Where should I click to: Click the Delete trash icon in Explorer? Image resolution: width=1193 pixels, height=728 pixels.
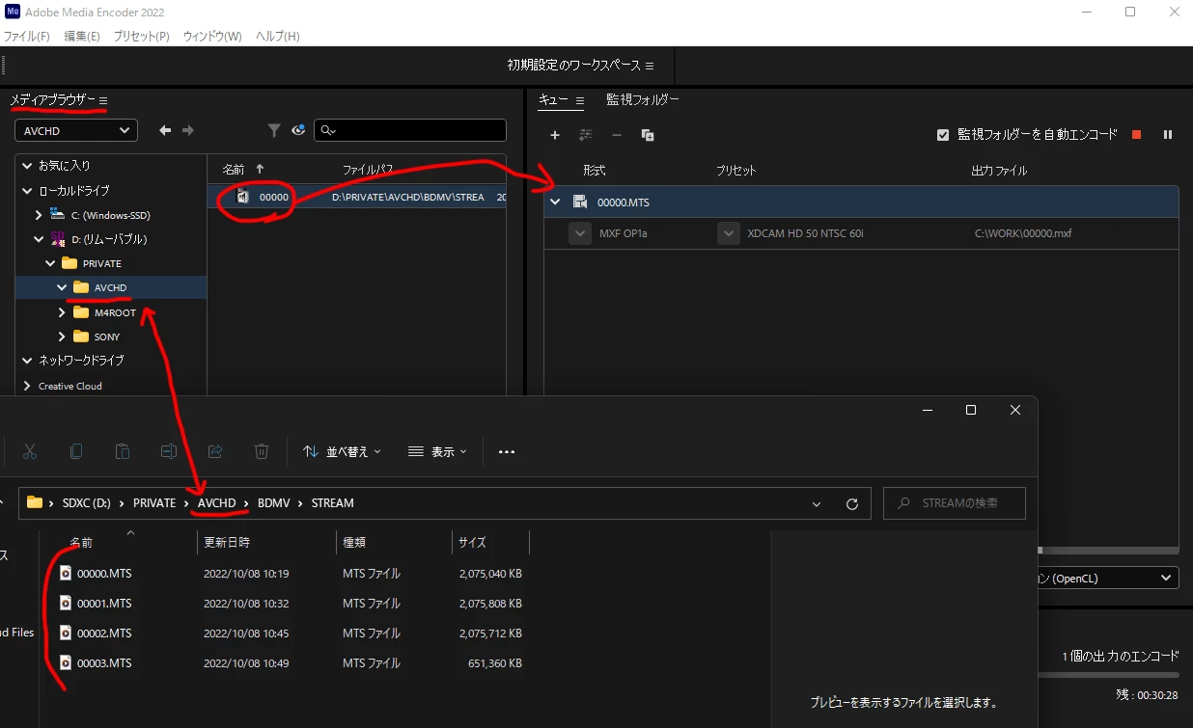[x=262, y=451]
